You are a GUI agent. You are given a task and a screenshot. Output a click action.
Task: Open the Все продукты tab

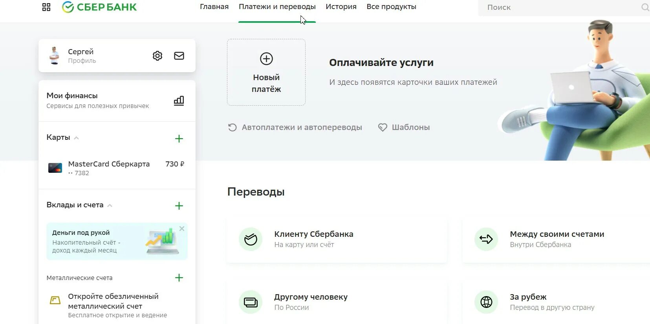click(391, 7)
